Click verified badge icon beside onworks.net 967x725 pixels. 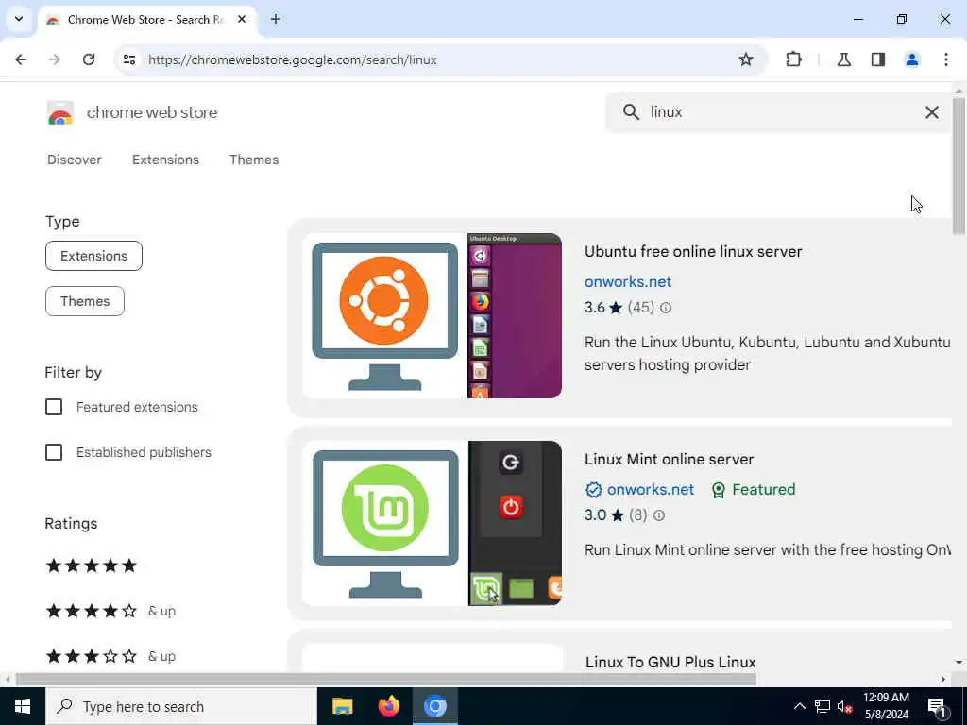click(593, 490)
